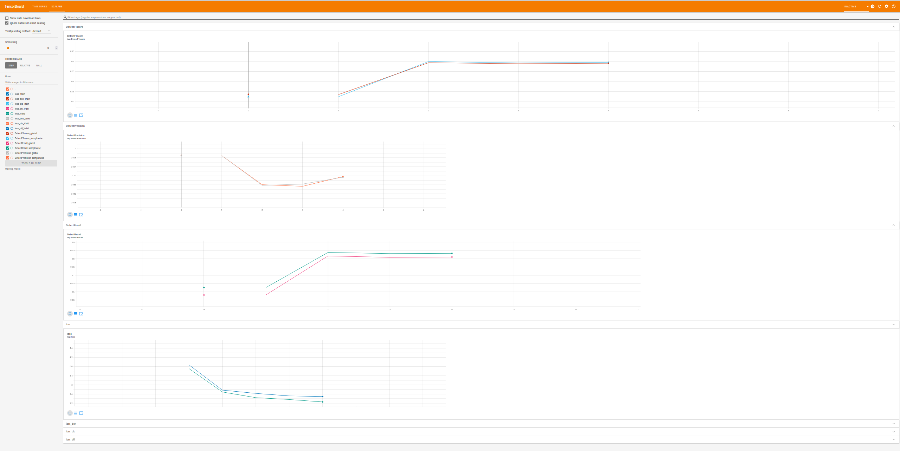Expand the loss chart to full size
900x451 pixels.
[x=70, y=413]
